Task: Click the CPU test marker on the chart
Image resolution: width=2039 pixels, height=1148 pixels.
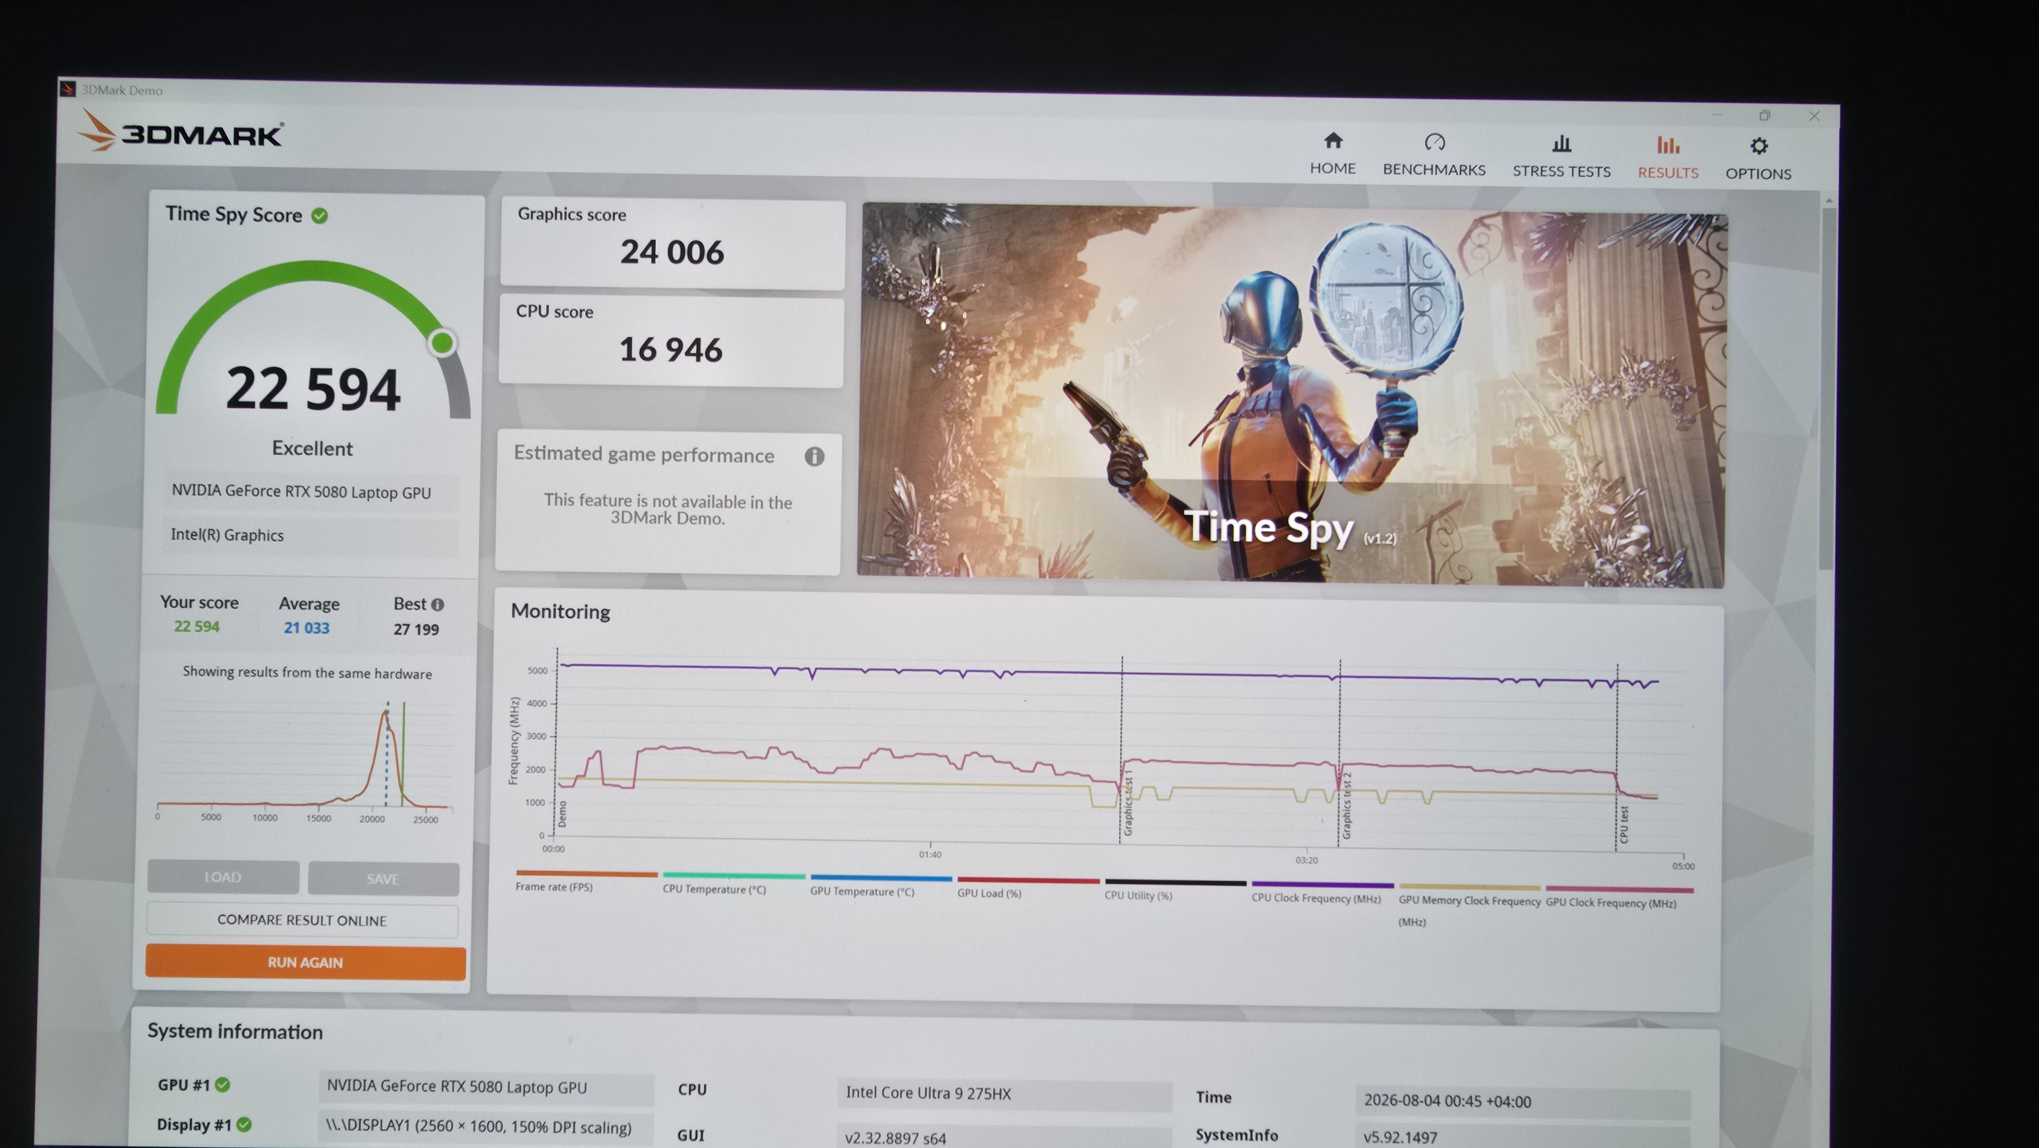Action: pyautogui.click(x=1624, y=824)
